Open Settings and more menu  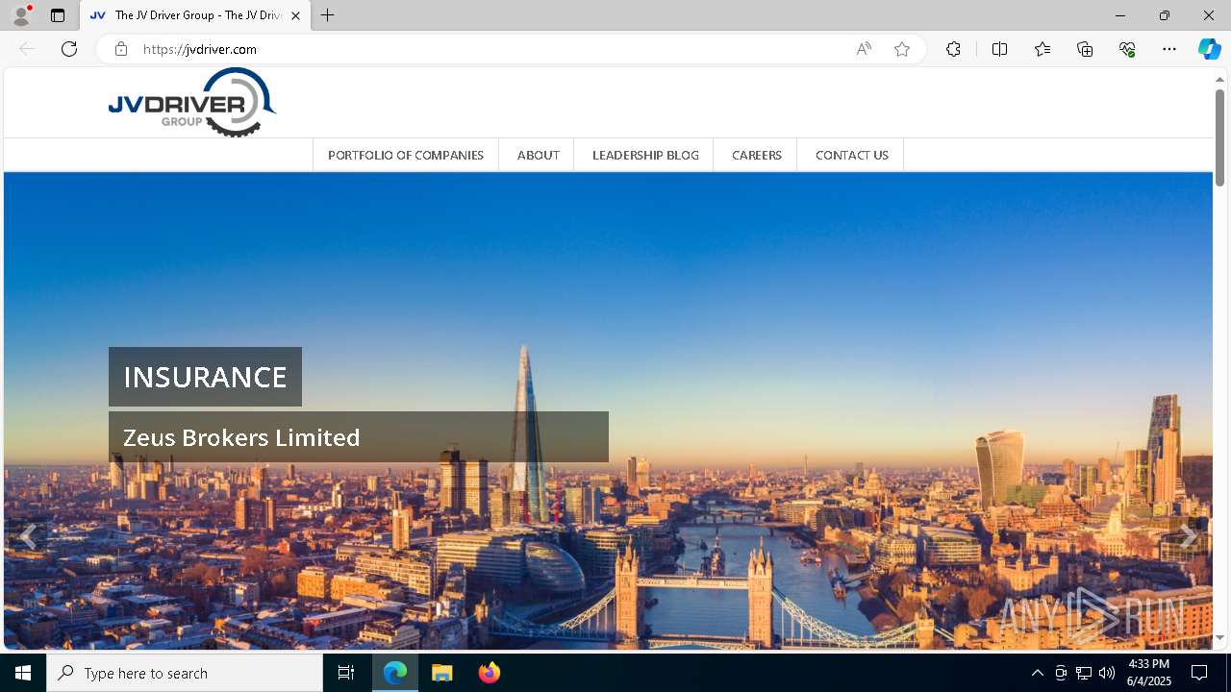click(1169, 49)
